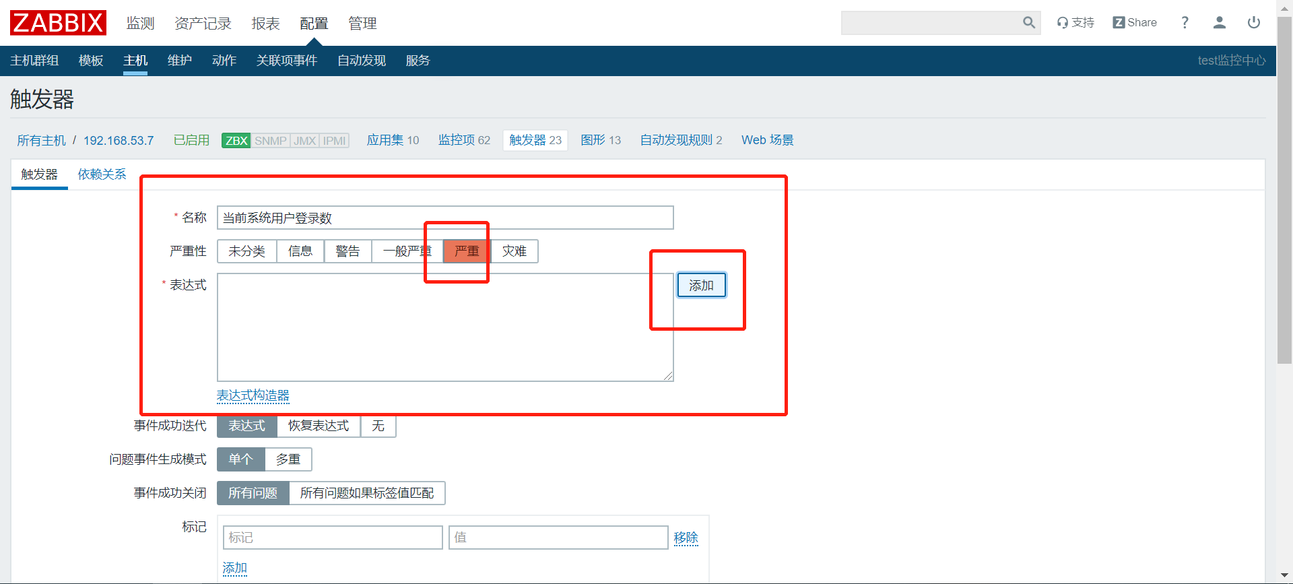Open 触发器 23 link

pyautogui.click(x=535, y=140)
